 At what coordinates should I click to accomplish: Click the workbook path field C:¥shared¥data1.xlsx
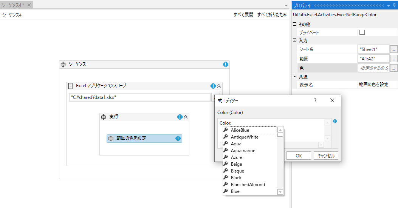(x=139, y=97)
